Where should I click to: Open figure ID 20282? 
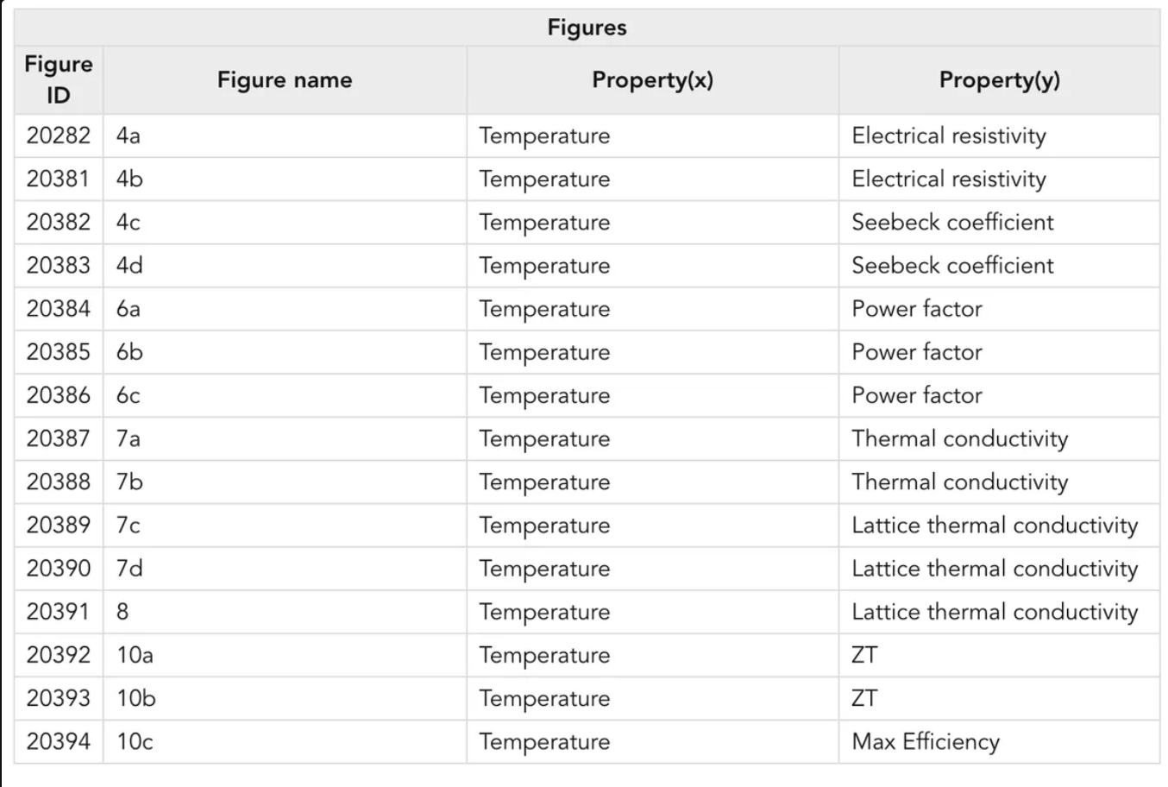[58, 135]
